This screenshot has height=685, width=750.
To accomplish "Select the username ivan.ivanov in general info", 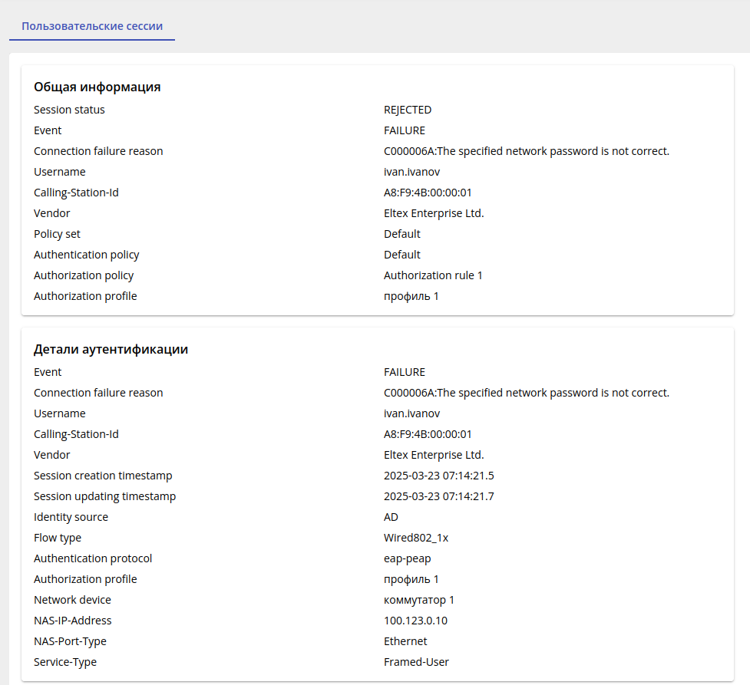I will tap(411, 172).
